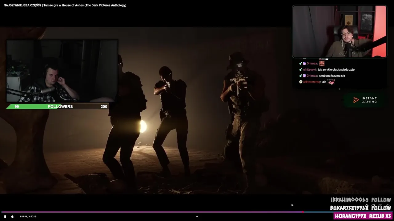The image size is (394, 221).
Task: Click the video title NAJDZIWNIEJSZA CZĘŚĆ?
Action: (x=65, y=5)
